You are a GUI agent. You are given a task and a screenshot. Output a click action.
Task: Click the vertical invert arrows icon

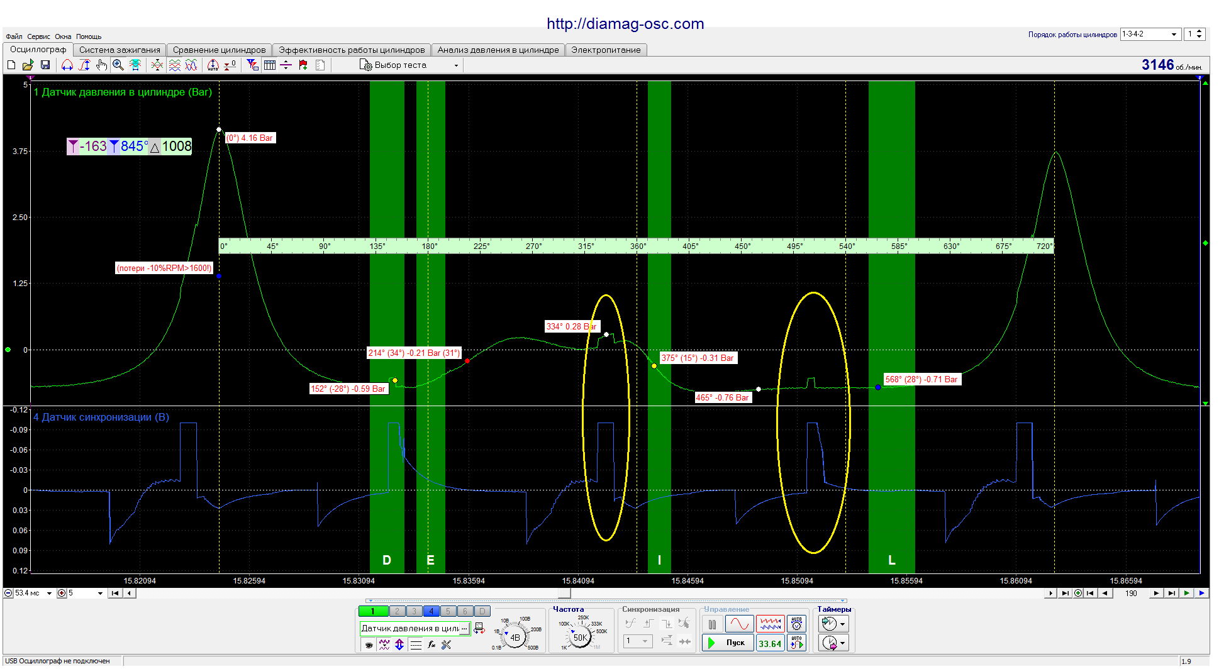[x=399, y=644]
